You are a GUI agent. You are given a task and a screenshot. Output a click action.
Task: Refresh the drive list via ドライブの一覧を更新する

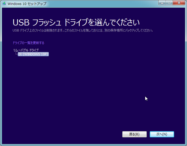[x=28, y=43]
